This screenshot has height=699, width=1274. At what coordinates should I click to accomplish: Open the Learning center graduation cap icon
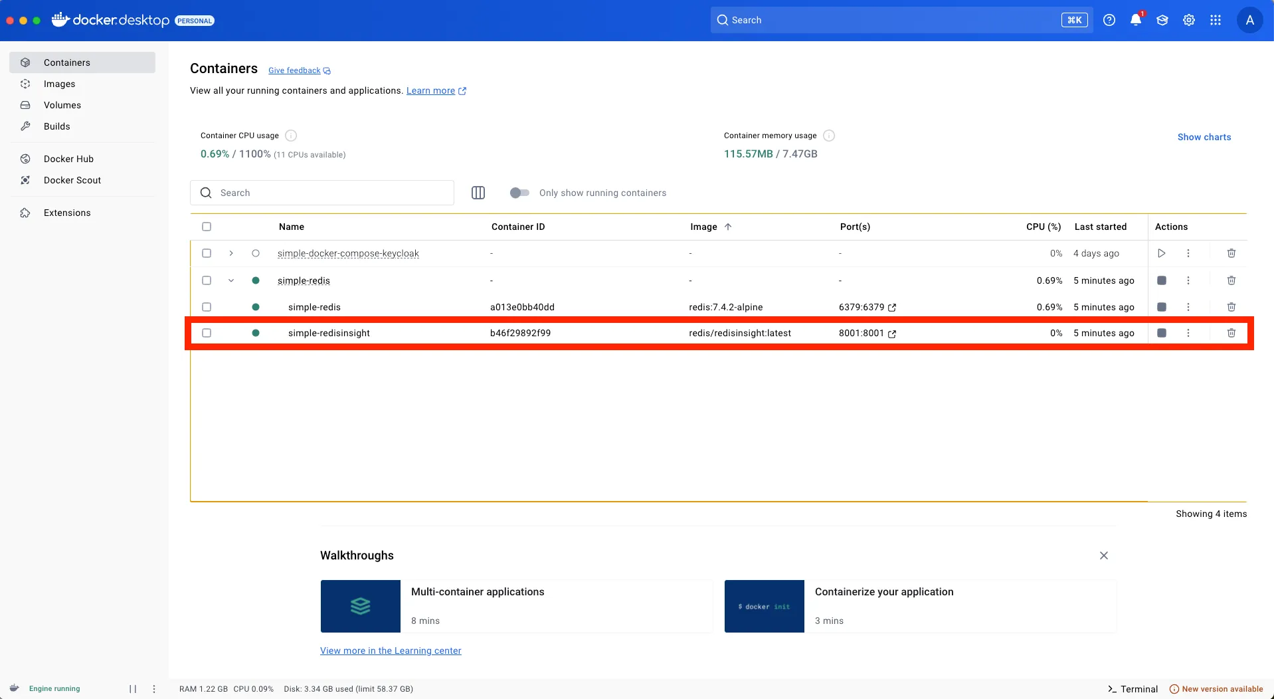[1162, 20]
